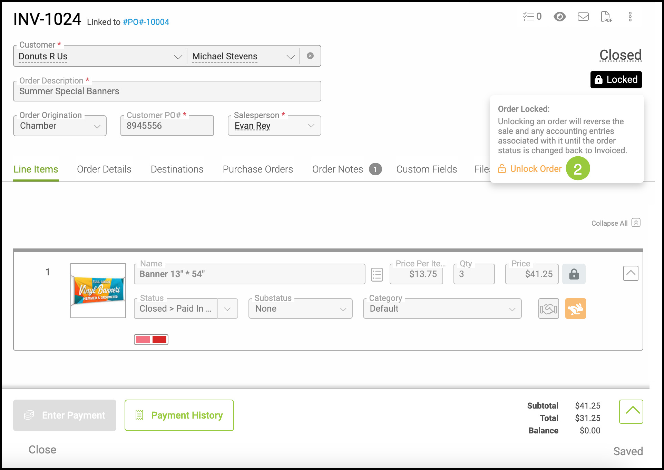Open the line item Status dropdown arrow
Screen dimensions: 664x470
tap(227, 309)
